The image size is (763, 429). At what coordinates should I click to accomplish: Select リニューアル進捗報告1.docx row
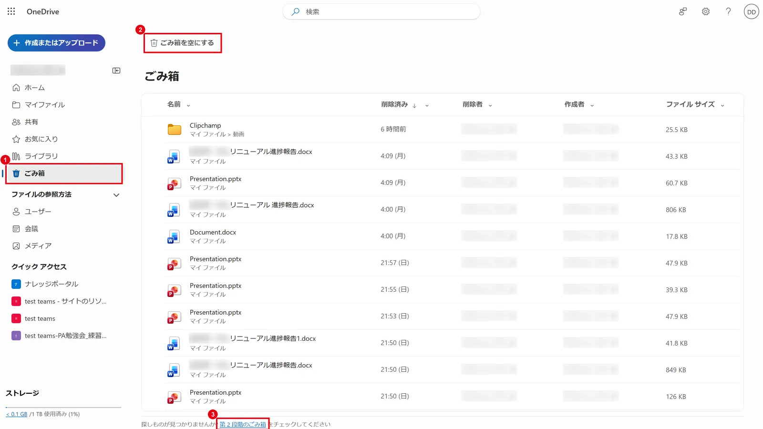[x=443, y=343]
